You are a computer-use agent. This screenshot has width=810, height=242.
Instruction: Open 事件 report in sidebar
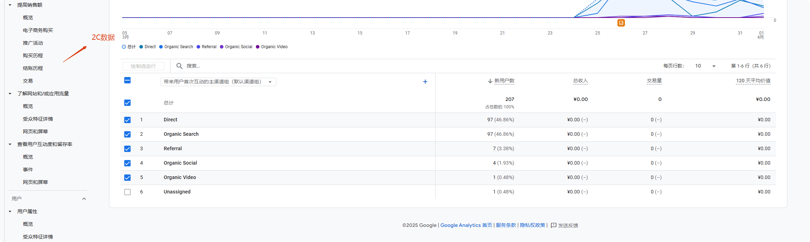pyautogui.click(x=28, y=170)
